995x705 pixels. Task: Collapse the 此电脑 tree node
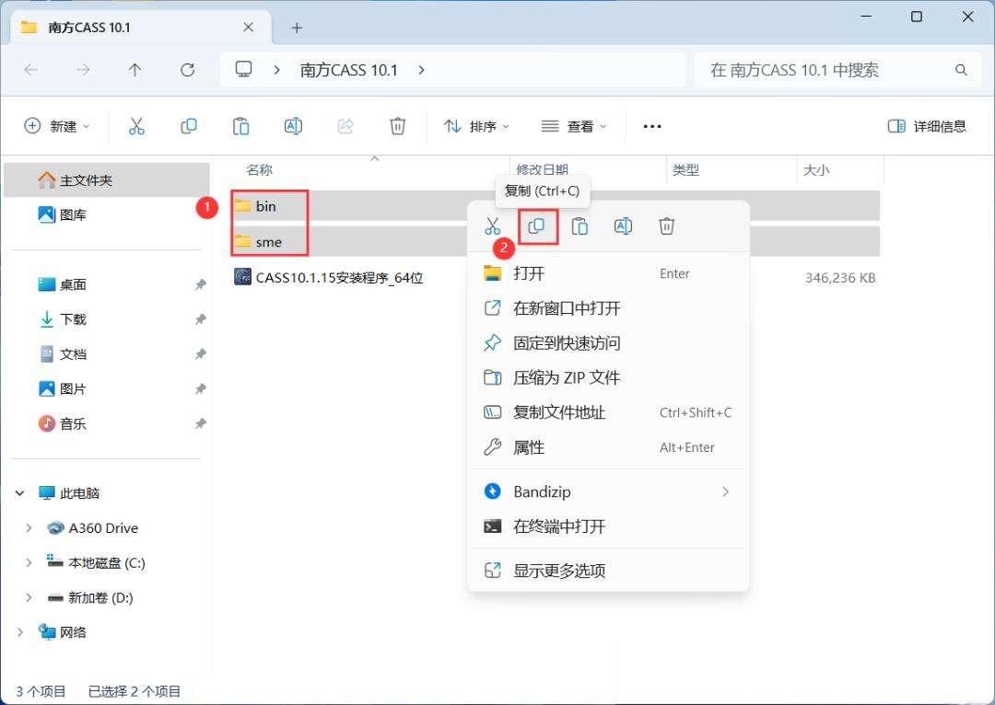20,493
